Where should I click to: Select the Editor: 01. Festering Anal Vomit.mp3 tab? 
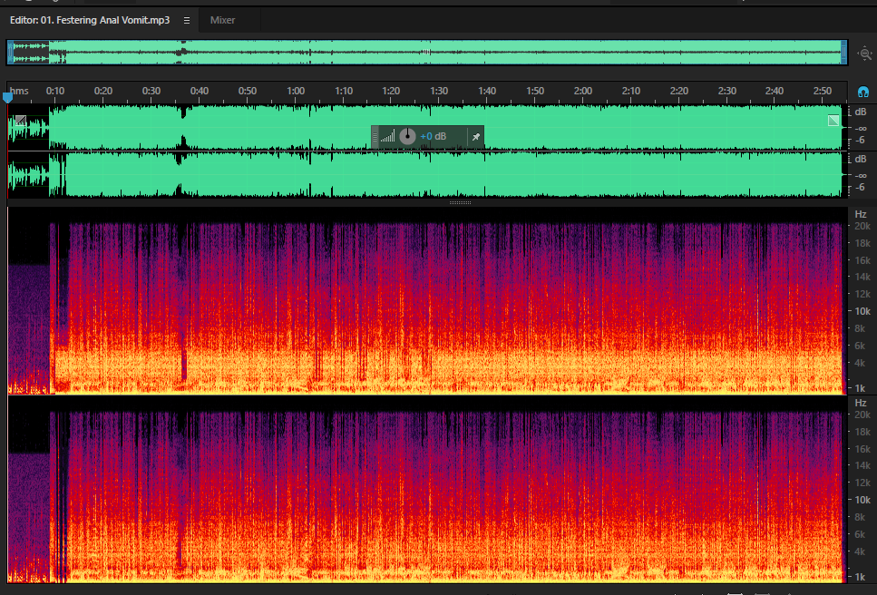click(90, 20)
